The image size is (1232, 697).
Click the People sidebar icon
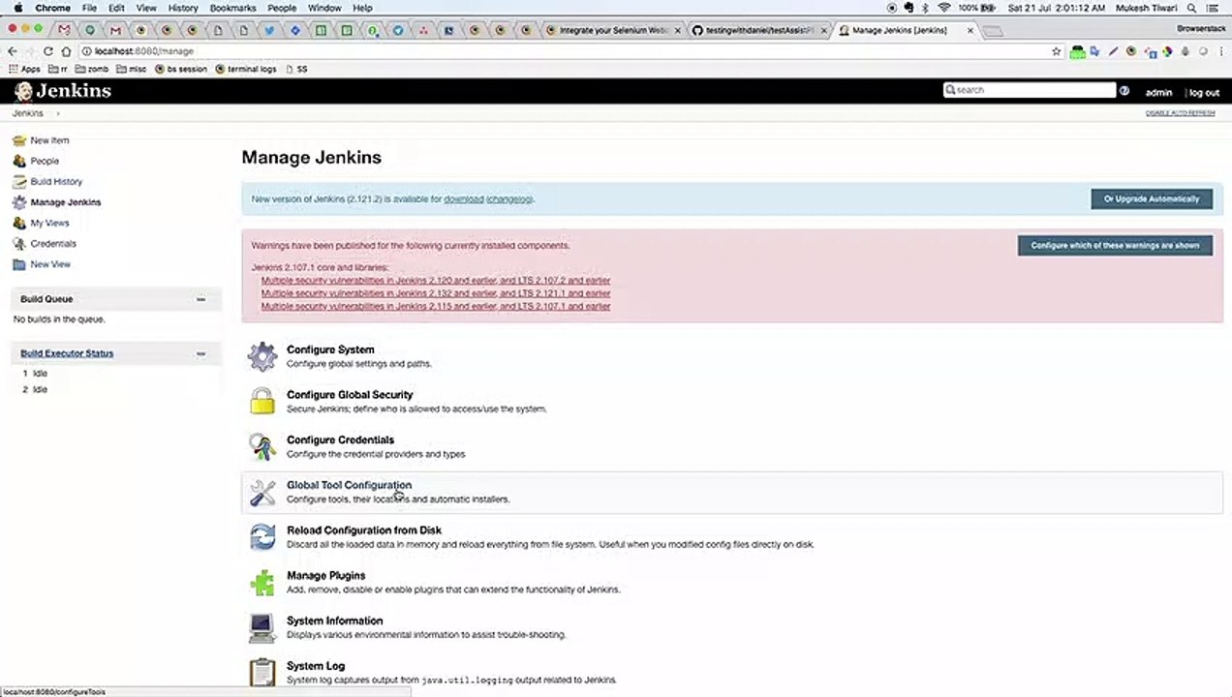pyautogui.click(x=19, y=161)
